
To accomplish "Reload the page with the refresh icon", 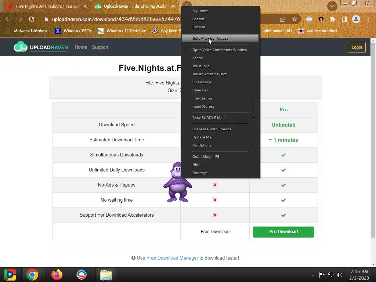I will coord(32,19).
